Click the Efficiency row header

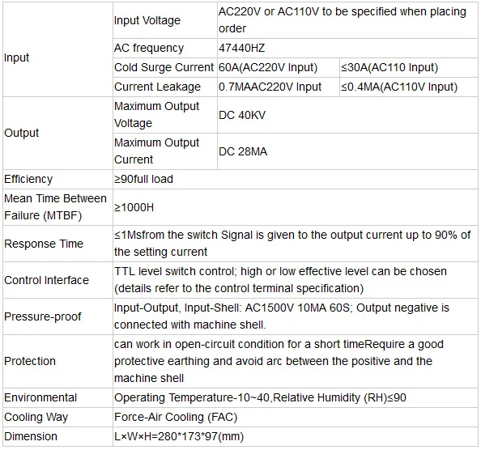[x=57, y=179]
